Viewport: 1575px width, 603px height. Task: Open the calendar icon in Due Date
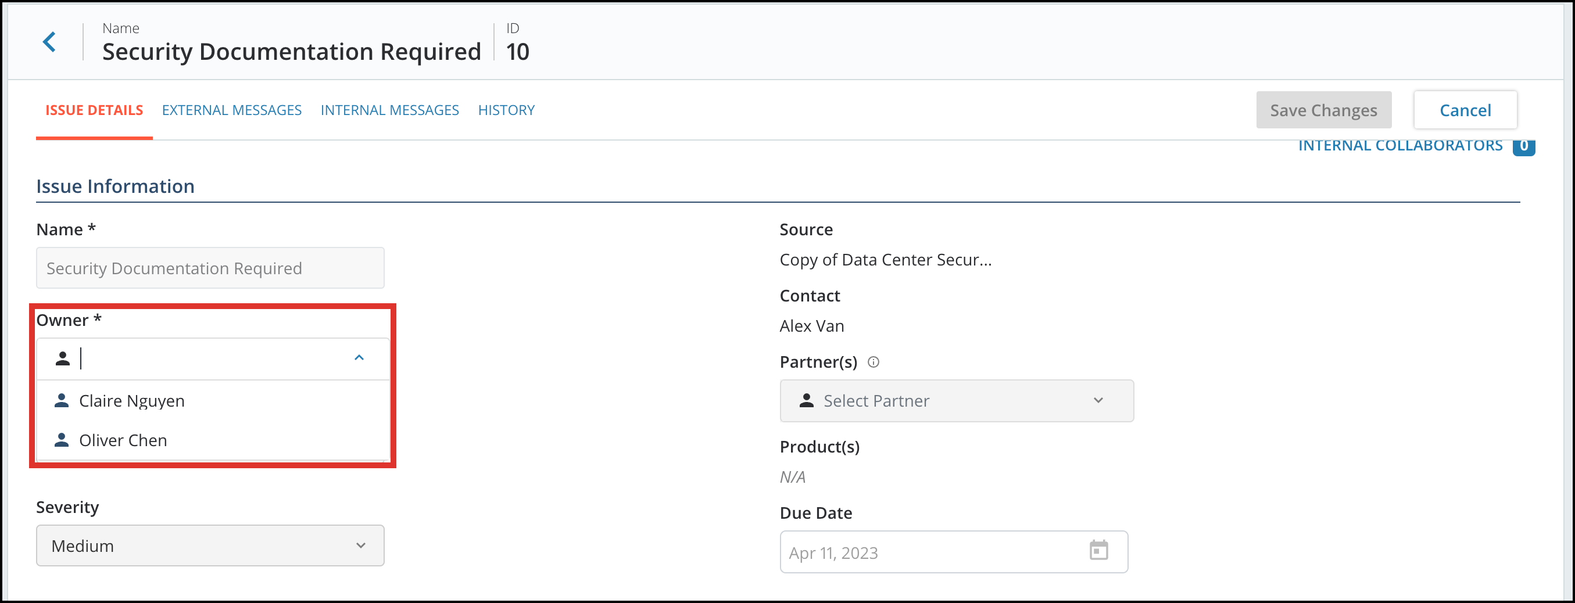[1098, 550]
